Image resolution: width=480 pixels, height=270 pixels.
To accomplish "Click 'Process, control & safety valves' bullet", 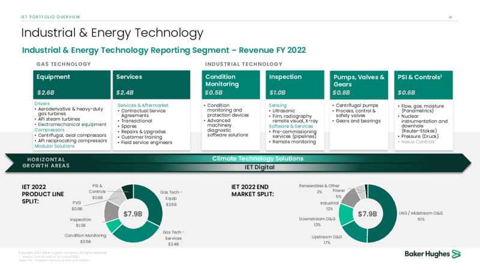I will pos(354,113).
